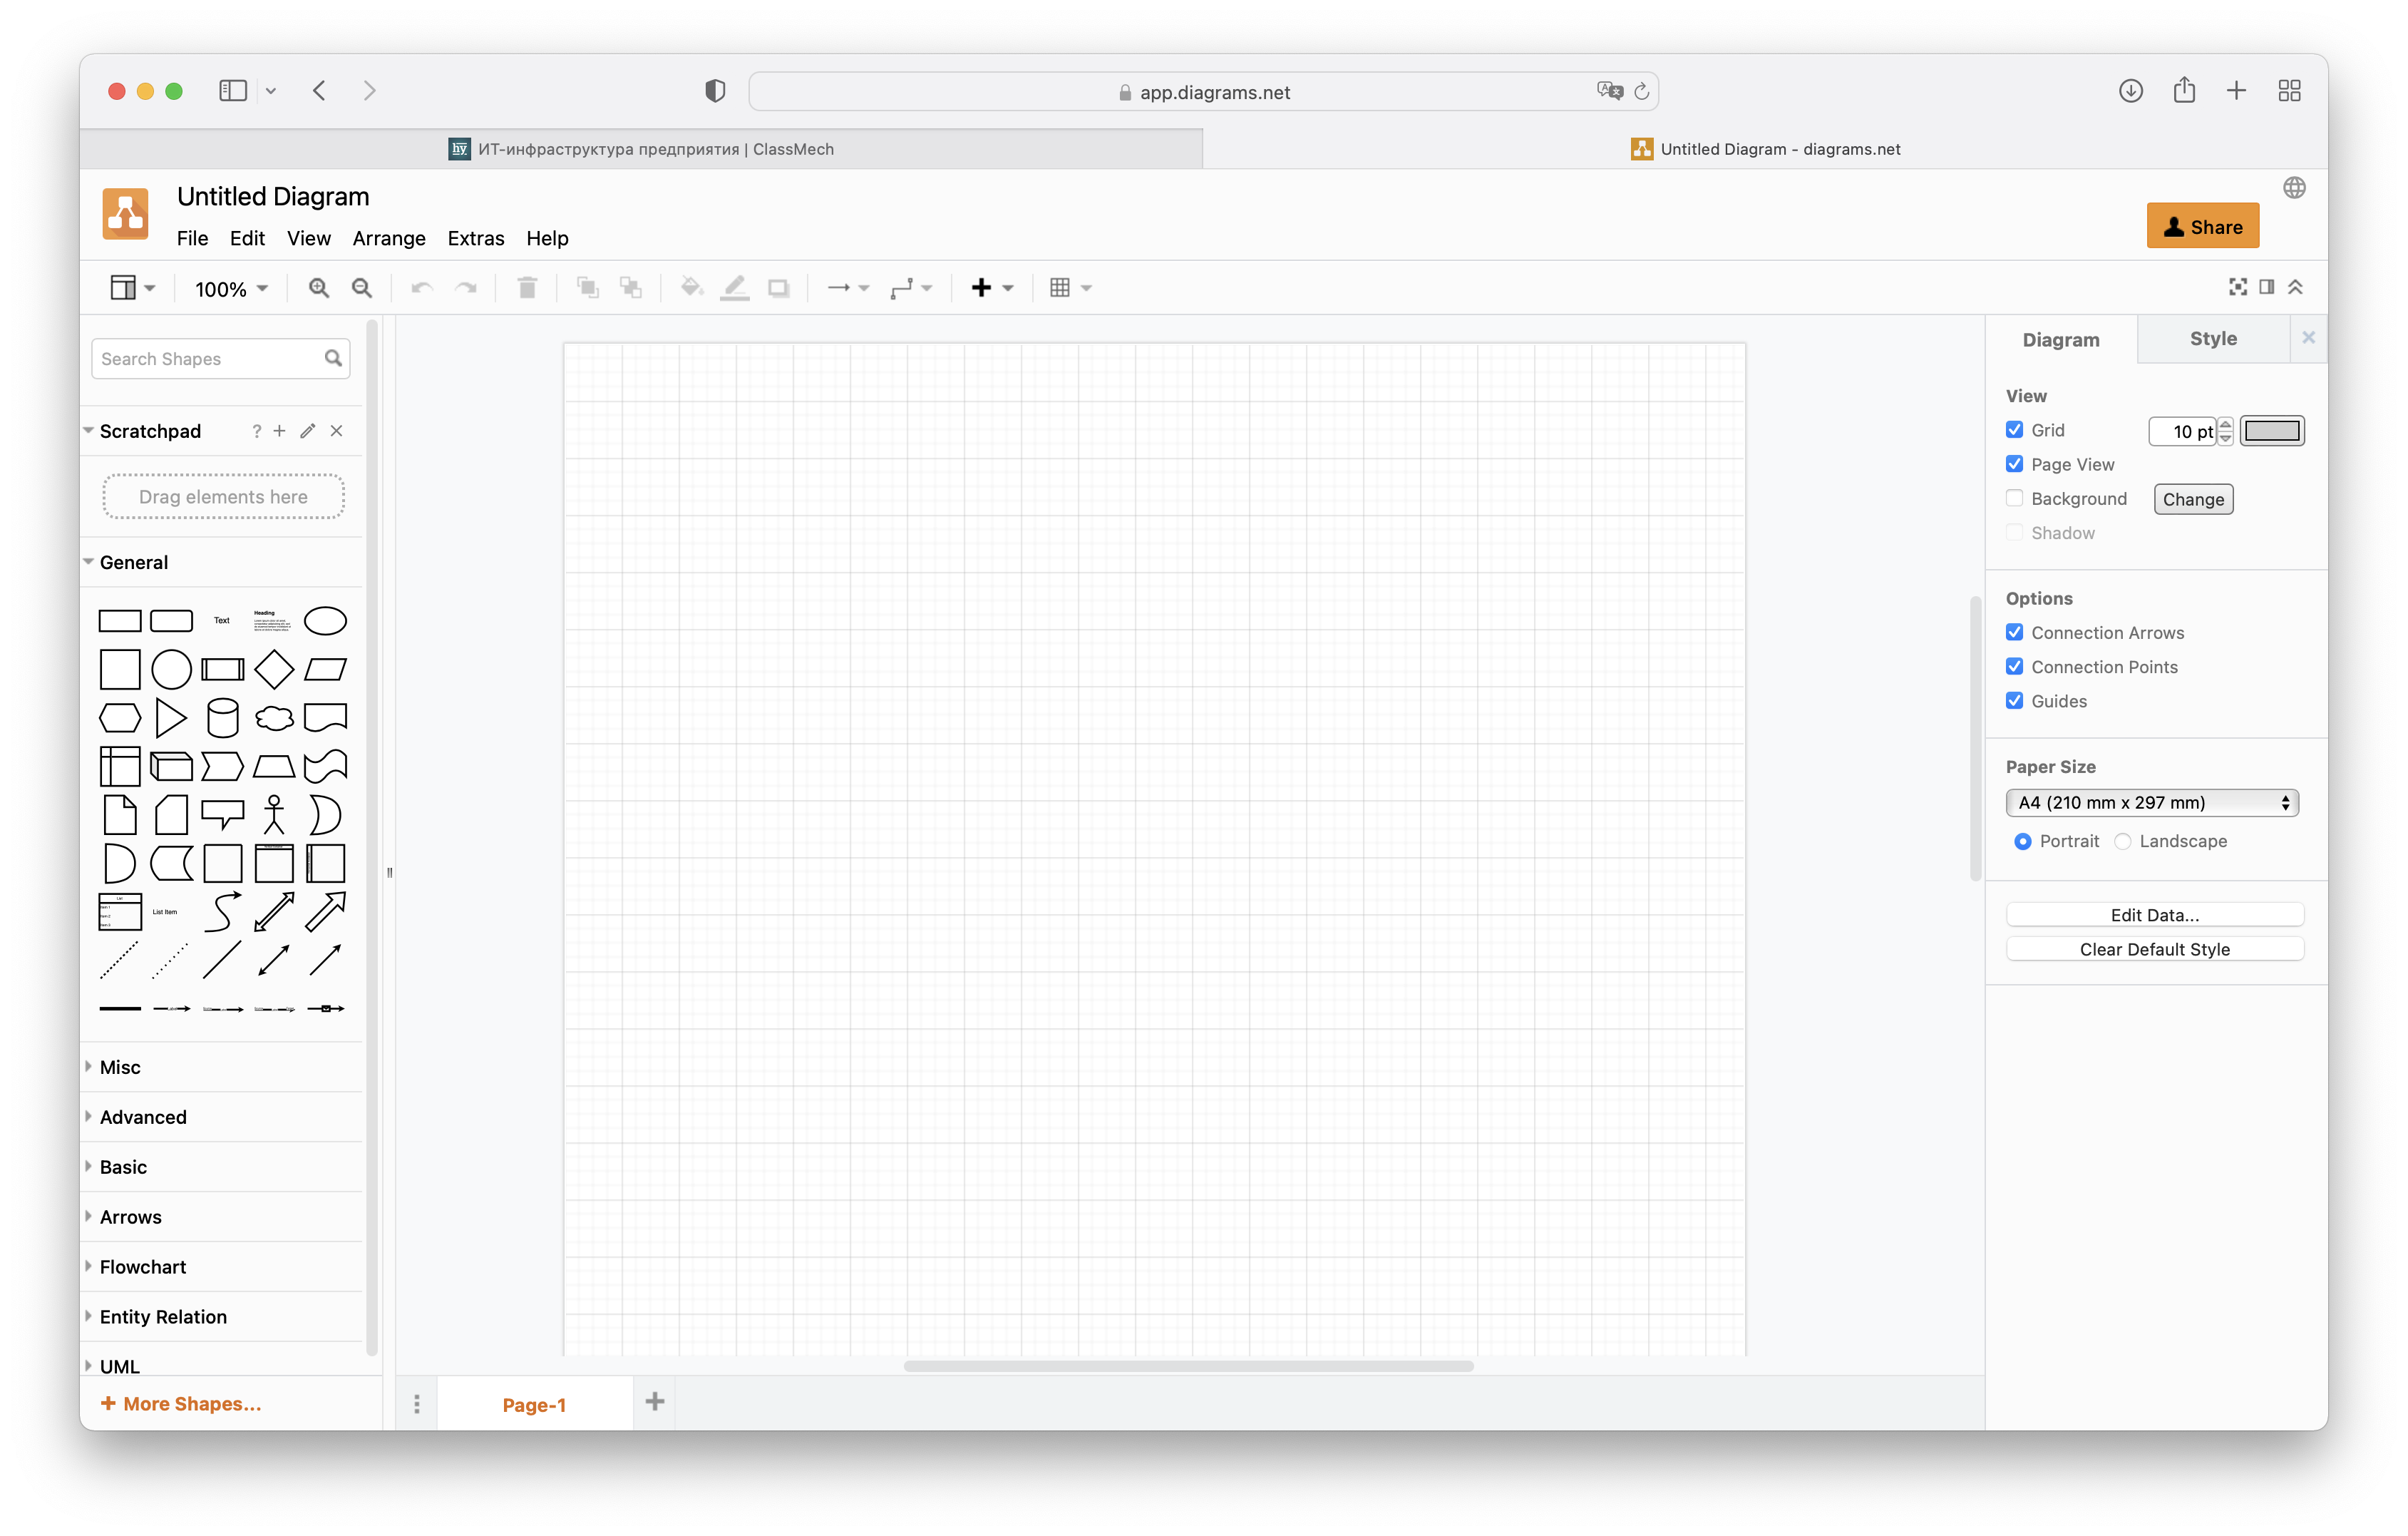Click the line color pencil icon
The image size is (2408, 1536).
pos(735,288)
